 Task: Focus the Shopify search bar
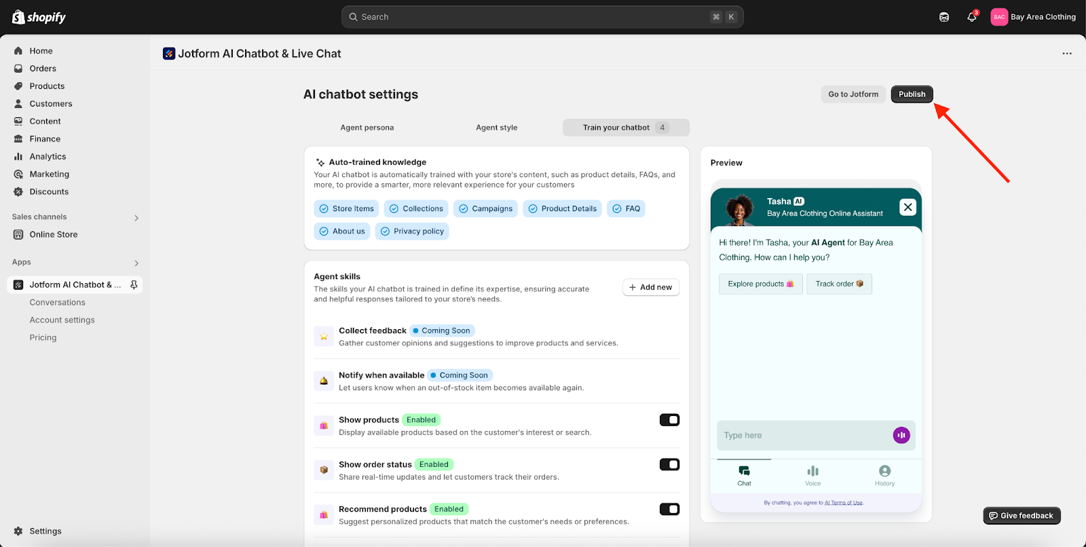click(x=542, y=17)
